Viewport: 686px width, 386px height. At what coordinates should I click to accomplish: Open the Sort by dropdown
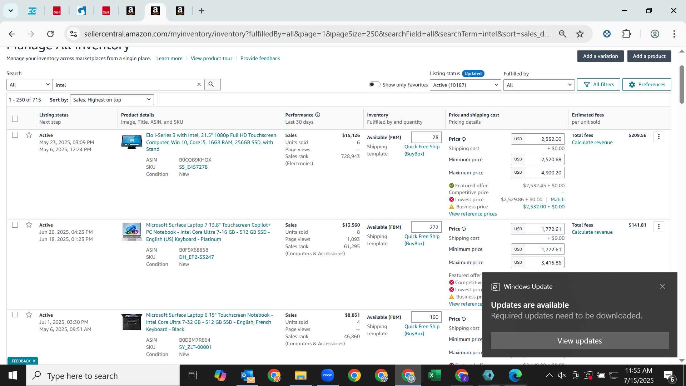[112, 100]
